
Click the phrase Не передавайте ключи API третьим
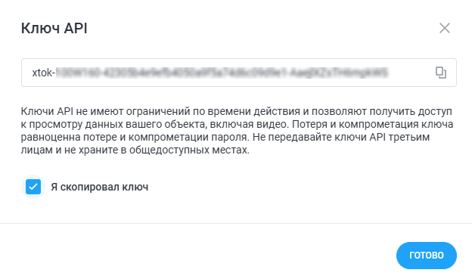pyautogui.click(x=341, y=138)
